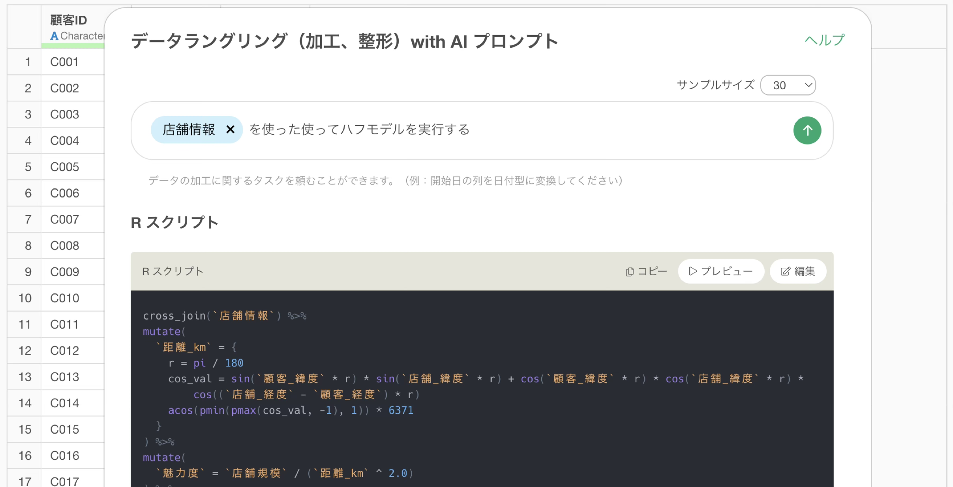Click the cell containing C010

[65, 298]
